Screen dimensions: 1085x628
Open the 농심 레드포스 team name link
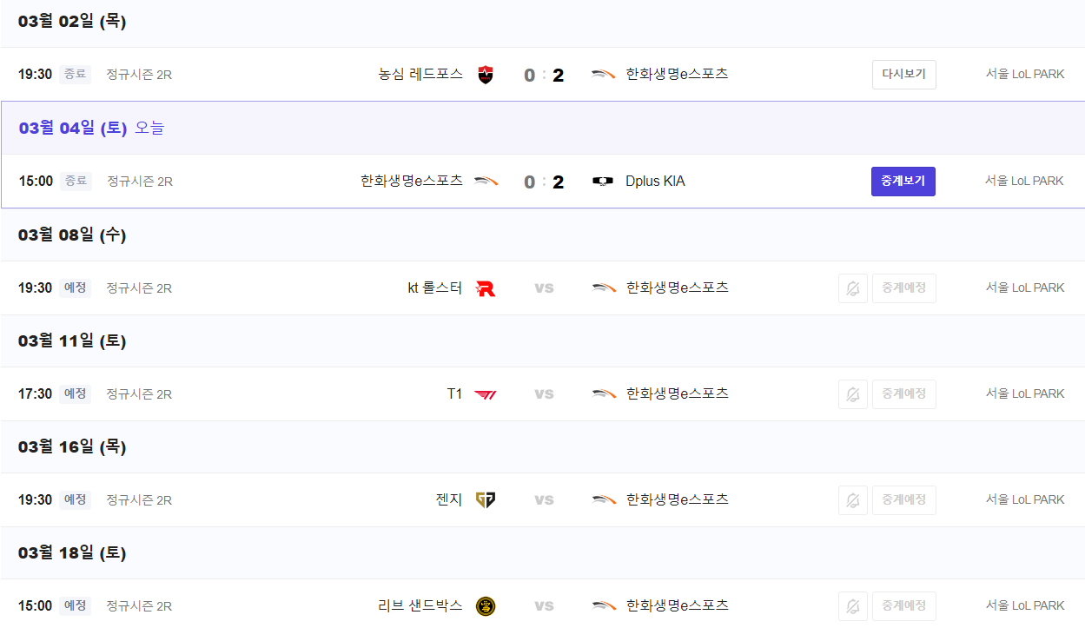[x=420, y=75]
